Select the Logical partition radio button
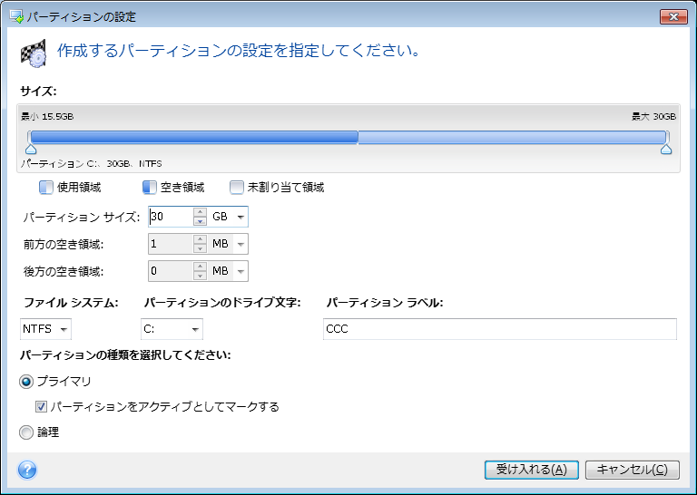This screenshot has width=697, height=495. [26, 432]
